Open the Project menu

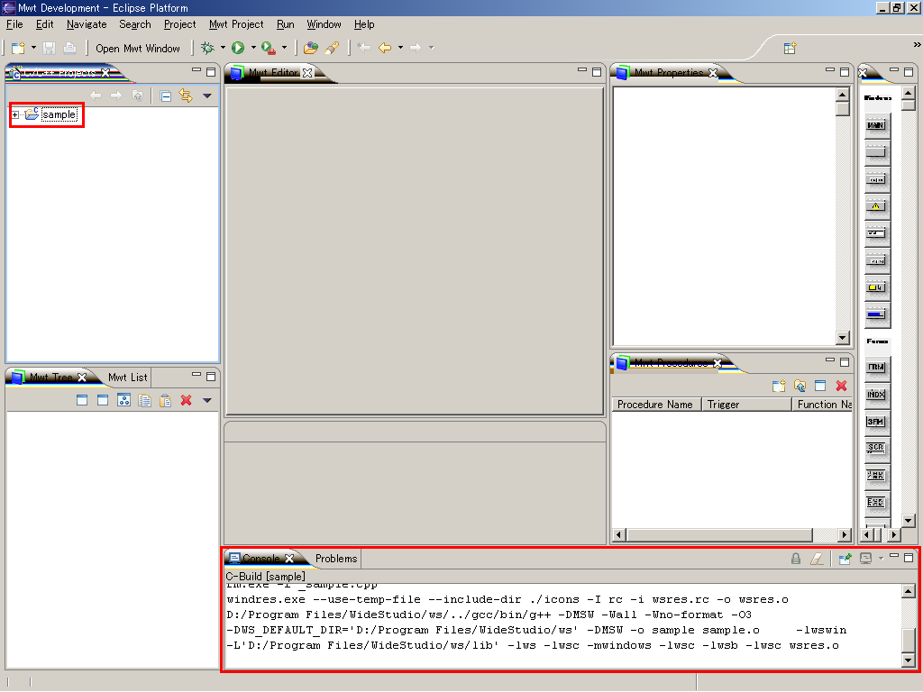click(x=179, y=24)
